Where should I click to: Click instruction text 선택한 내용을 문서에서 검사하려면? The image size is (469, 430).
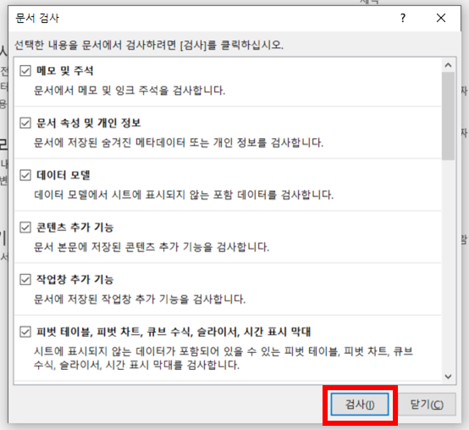[x=95, y=45]
